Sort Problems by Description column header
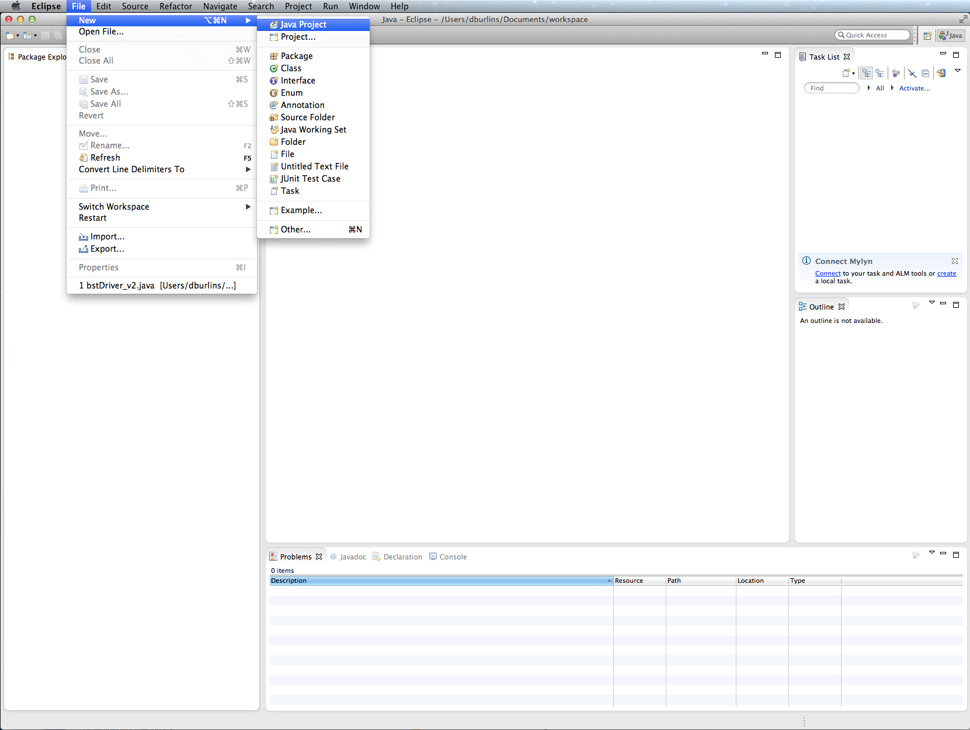Screen dimensions: 970x730 click(x=441, y=580)
